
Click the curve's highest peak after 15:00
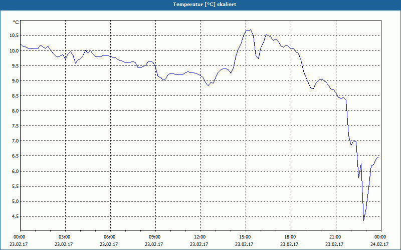pos(250,29)
